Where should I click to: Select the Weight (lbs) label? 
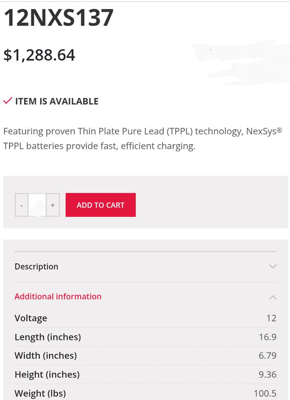point(40,393)
